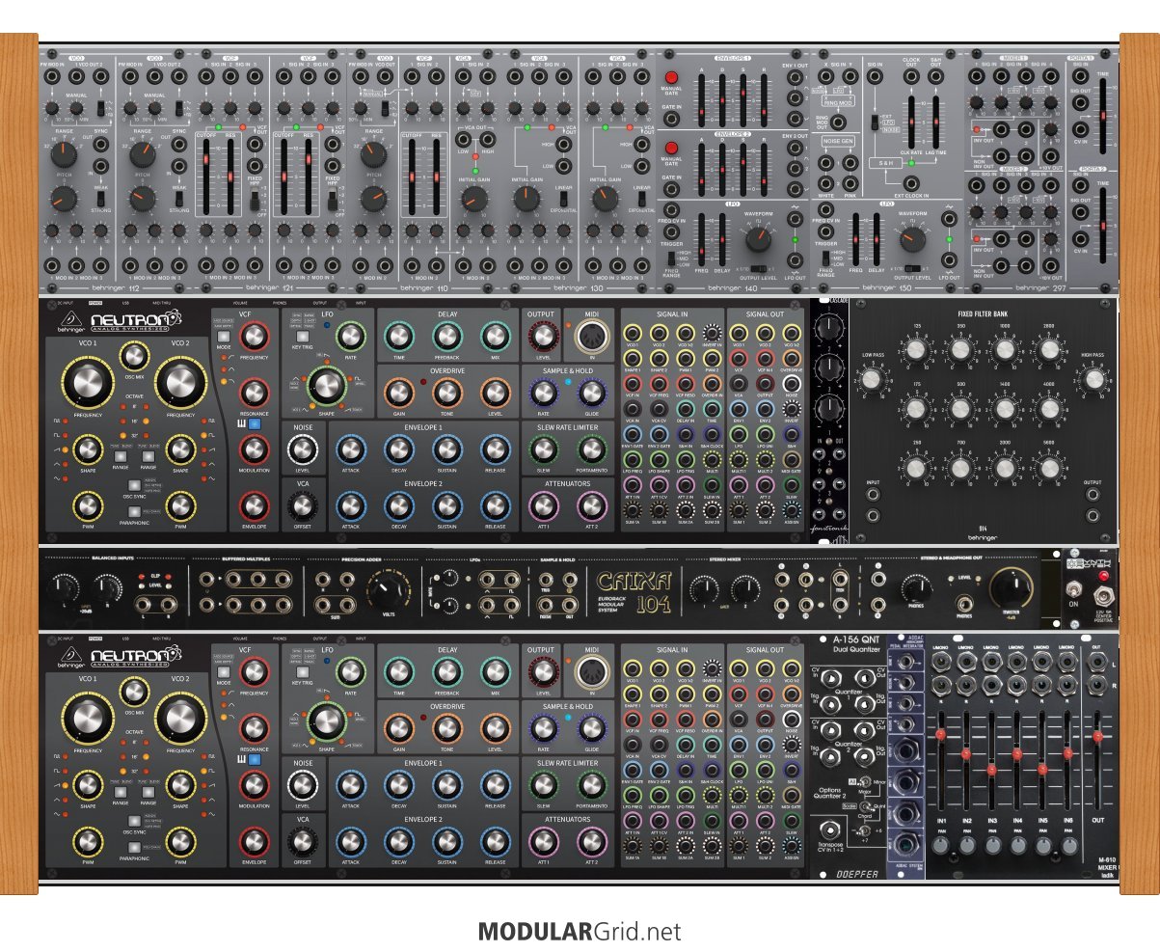Click the Envelope 1 Attack slider
Viewport: 1160px width, 952px height.
(x=701, y=101)
